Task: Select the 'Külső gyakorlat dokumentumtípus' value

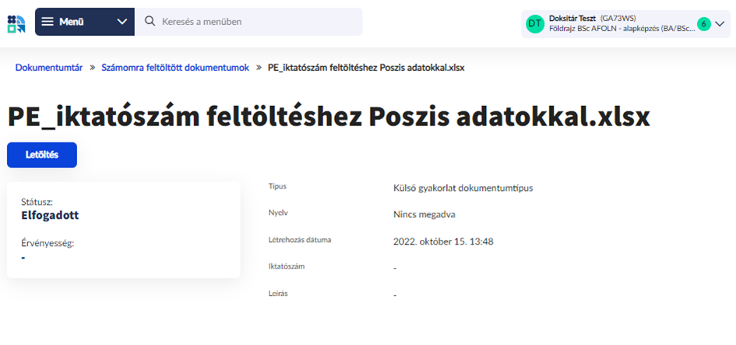Action: tap(463, 188)
